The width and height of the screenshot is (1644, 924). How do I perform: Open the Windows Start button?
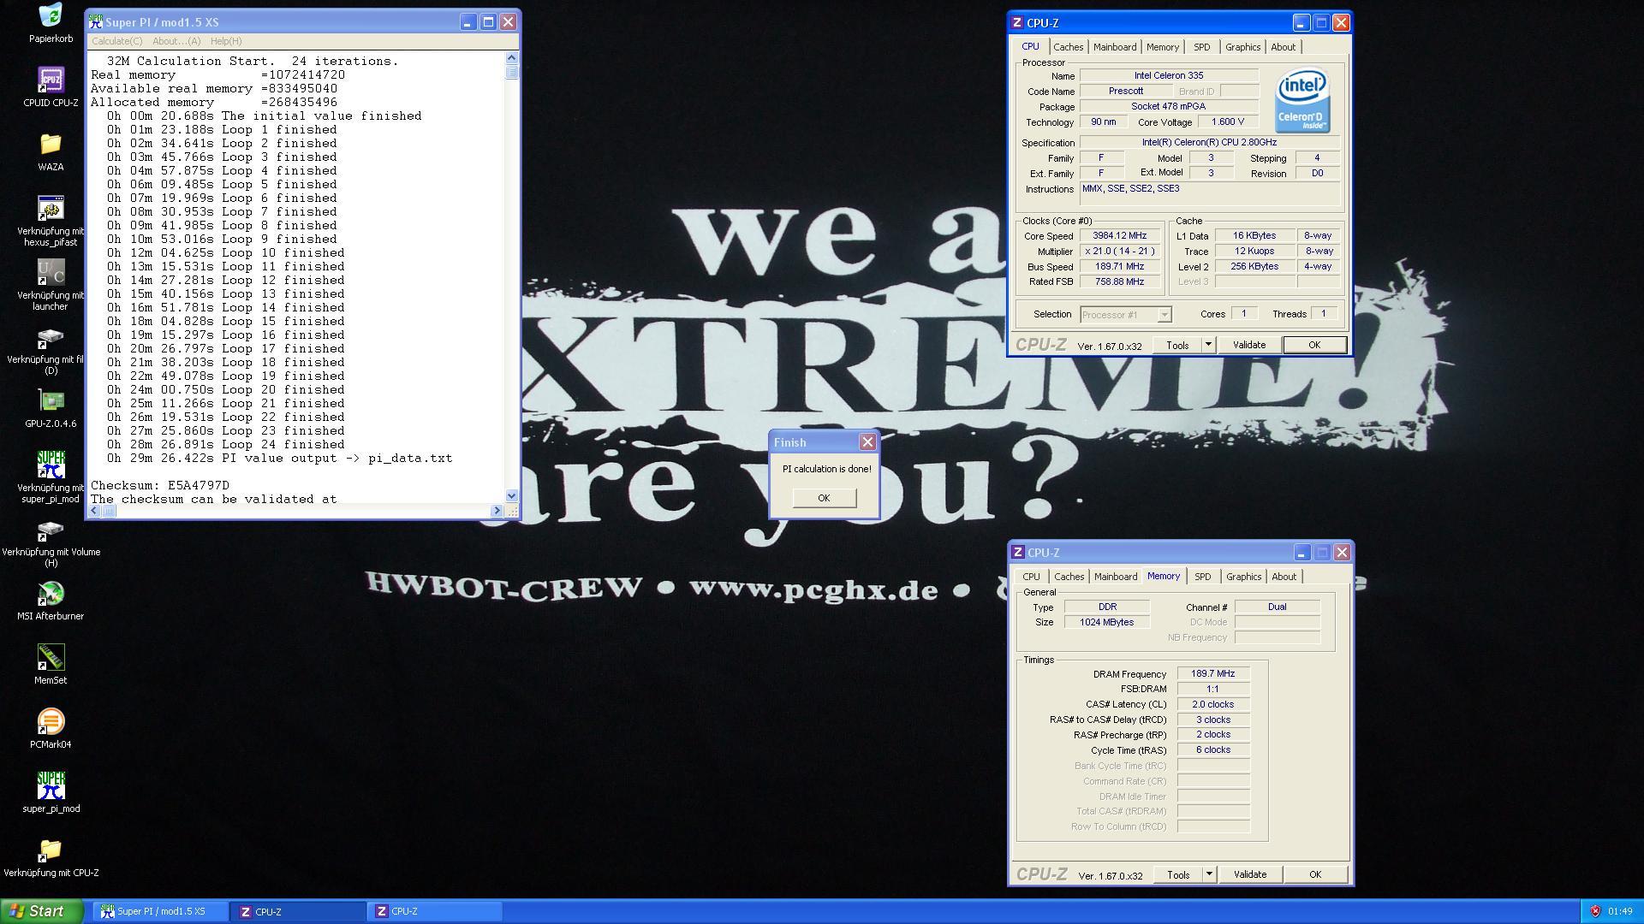pyautogui.click(x=42, y=911)
